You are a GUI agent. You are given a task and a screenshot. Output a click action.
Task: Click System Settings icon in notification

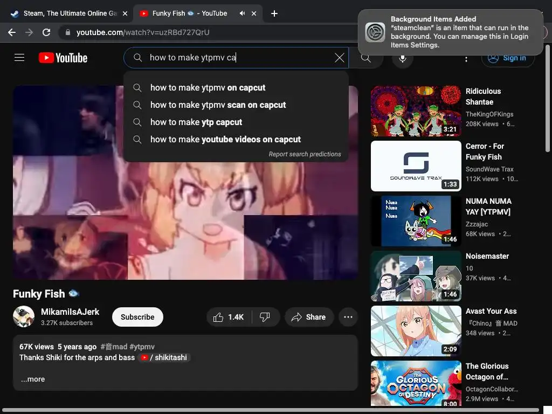click(x=375, y=32)
